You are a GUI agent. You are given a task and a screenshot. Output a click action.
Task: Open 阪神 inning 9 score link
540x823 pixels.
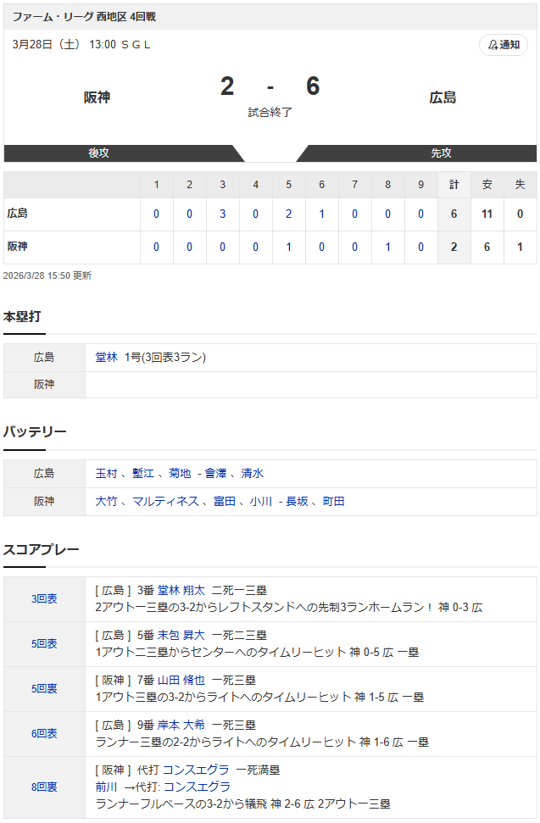(420, 247)
